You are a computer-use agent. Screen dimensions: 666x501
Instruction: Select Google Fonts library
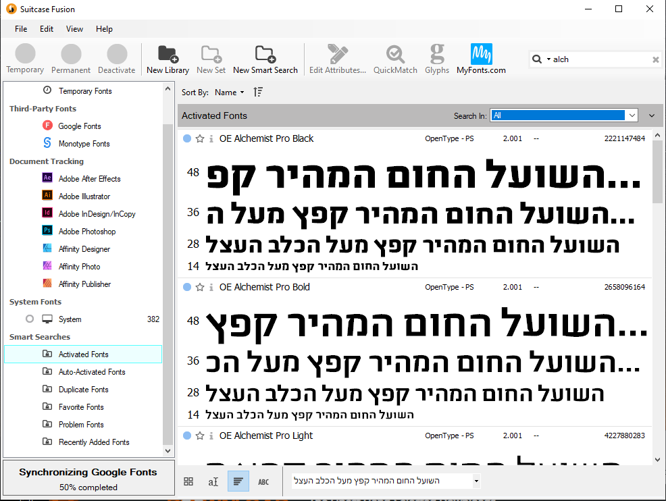point(83,126)
